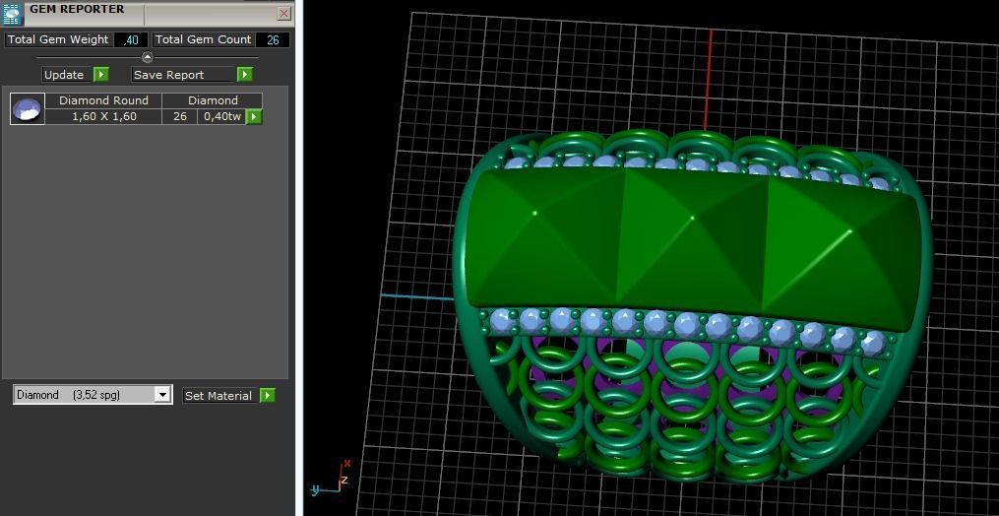Click the Update label button
Screen dimensions: 999x516
coord(64,75)
